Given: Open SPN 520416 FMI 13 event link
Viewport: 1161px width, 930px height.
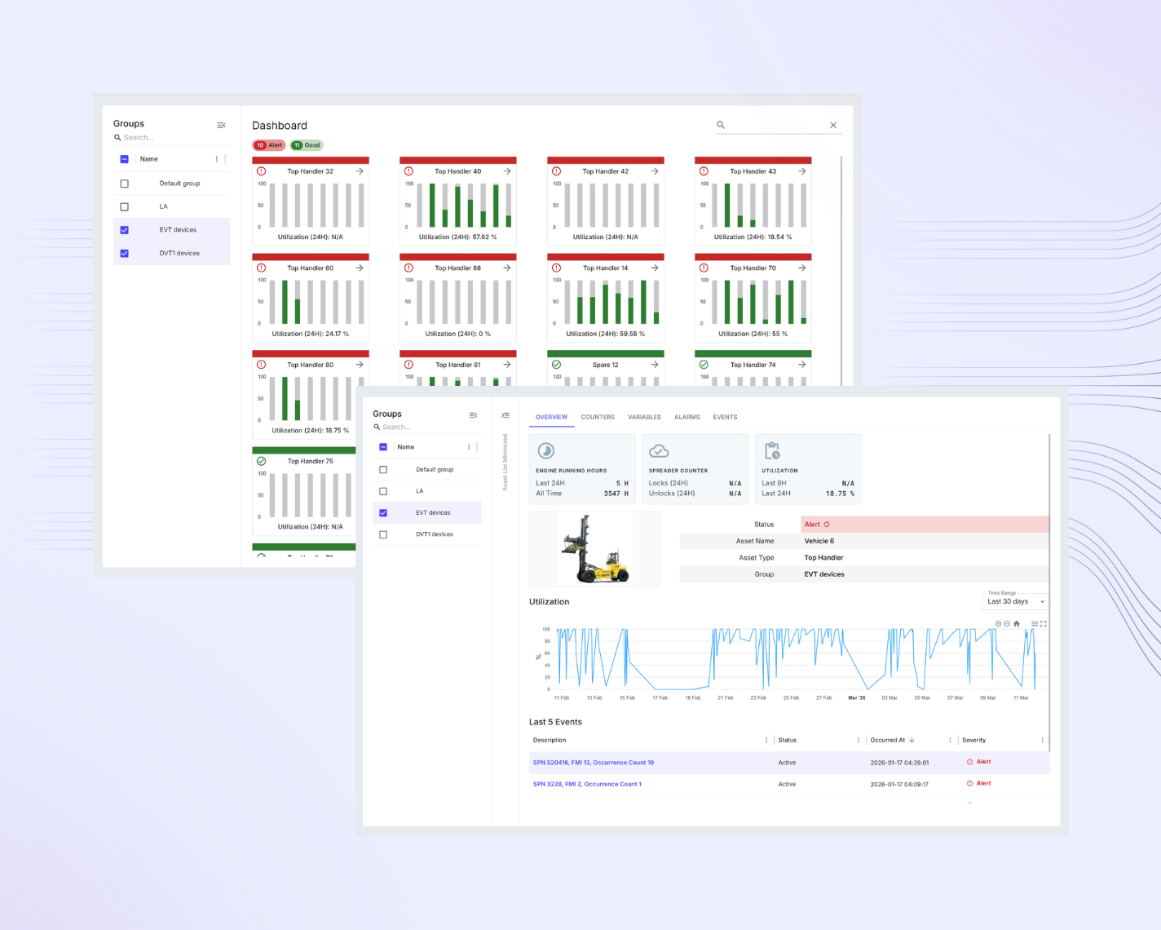Looking at the screenshot, I should pyautogui.click(x=594, y=763).
